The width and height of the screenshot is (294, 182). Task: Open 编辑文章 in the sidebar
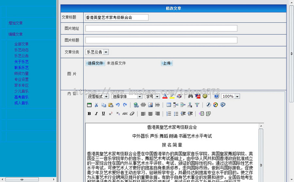pos(16,34)
